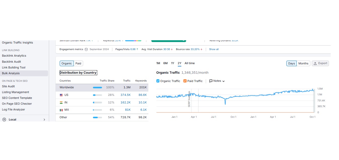
Task: Open Backlink Audit in the sidebar
Action: click(x=11, y=62)
